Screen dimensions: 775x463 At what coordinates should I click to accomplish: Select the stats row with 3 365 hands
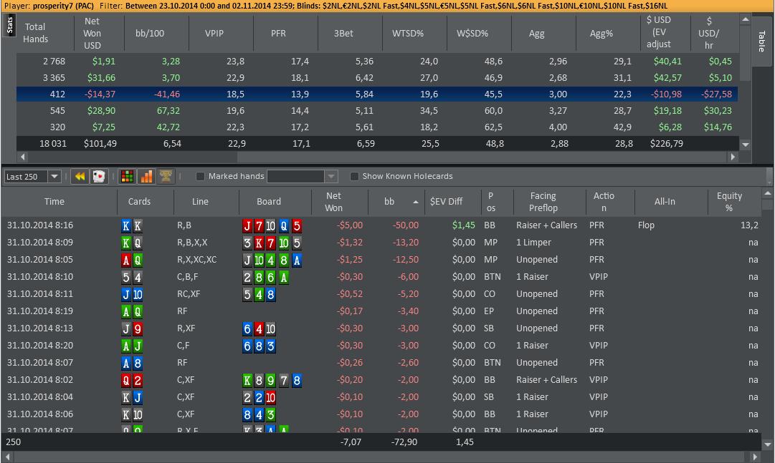[377, 78]
